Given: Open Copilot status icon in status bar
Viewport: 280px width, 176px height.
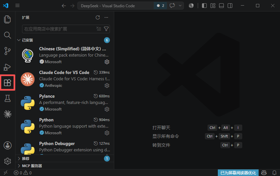Looking at the screenshot, I should pos(264,173).
